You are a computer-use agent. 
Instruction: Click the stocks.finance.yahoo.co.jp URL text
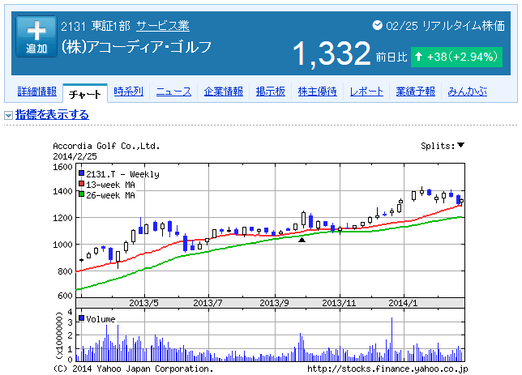pos(387,369)
